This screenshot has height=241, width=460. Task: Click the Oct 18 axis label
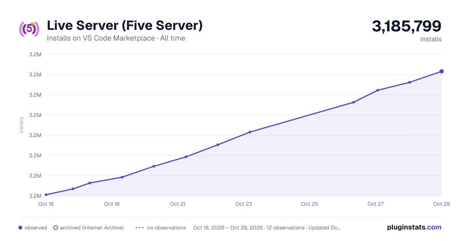112,204
